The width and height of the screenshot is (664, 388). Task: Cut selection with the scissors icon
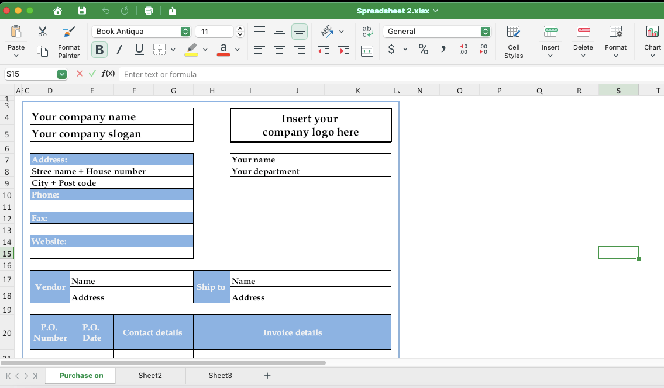[42, 32]
